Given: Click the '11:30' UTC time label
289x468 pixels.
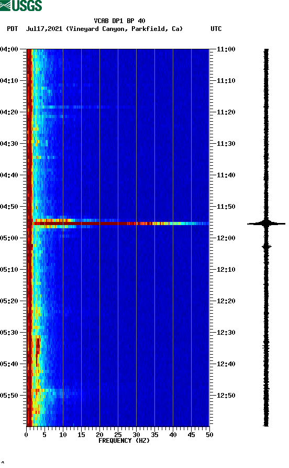Looking at the screenshot, I should tap(226, 144).
